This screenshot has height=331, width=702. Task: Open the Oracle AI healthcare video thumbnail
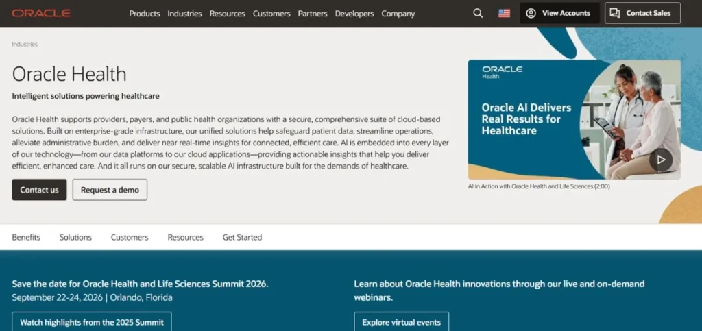574,120
